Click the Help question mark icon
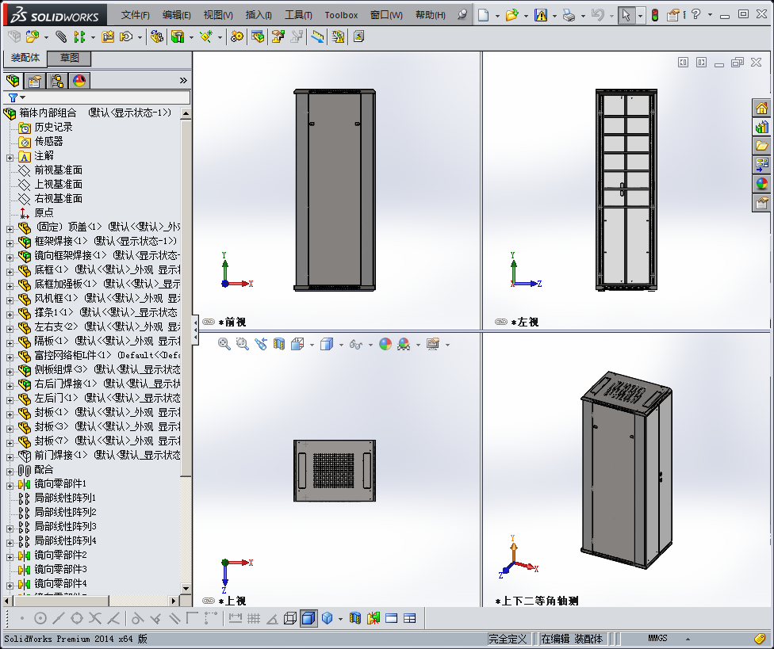Viewport: 774px width, 649px height. pyautogui.click(x=696, y=15)
